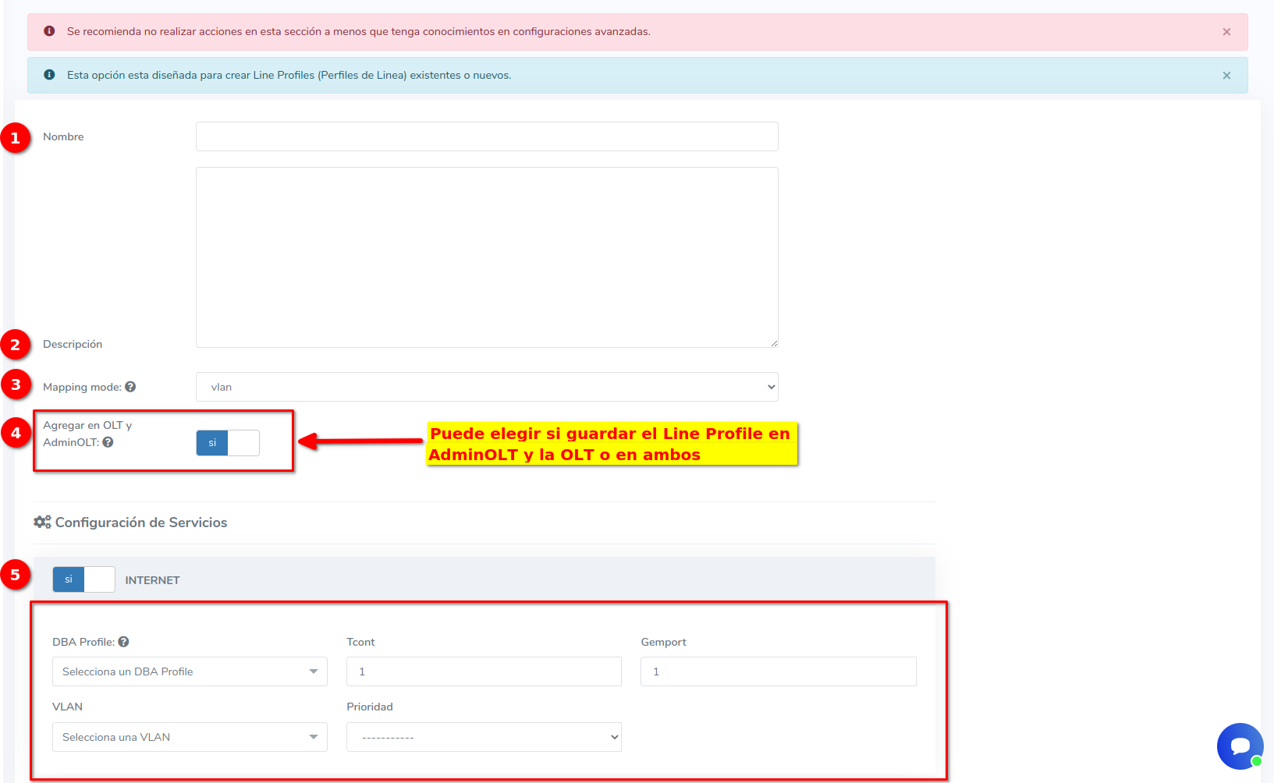The height and width of the screenshot is (783, 1274).
Task: Expand the Selecciona un DBA Profile dropdown
Action: point(190,671)
